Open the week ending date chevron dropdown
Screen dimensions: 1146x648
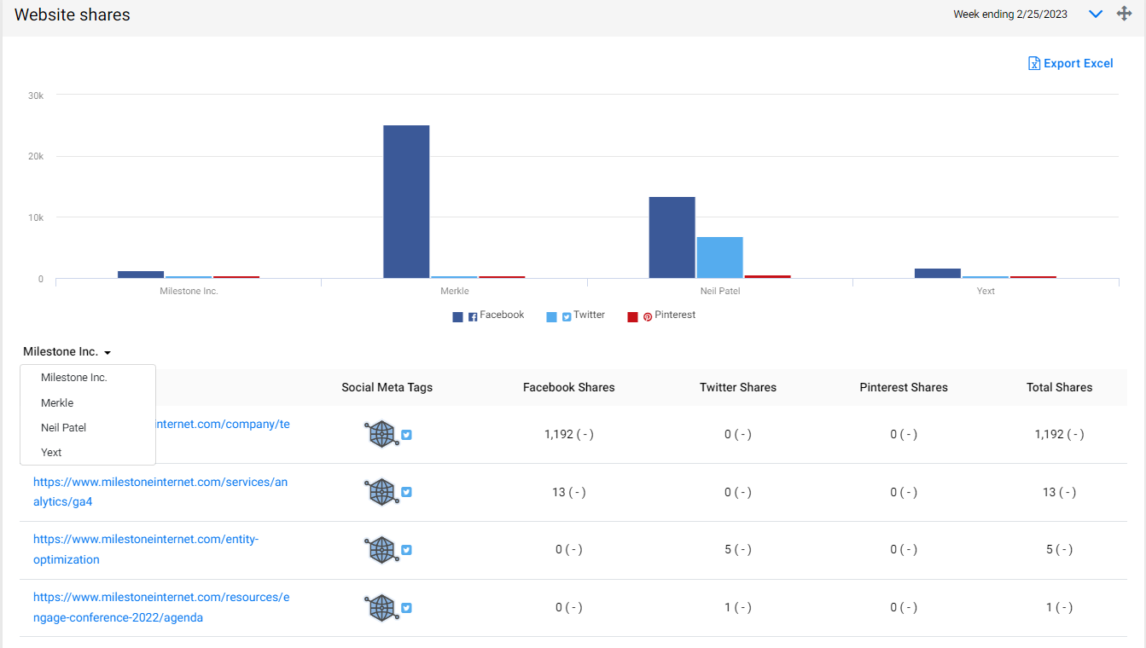click(1097, 14)
